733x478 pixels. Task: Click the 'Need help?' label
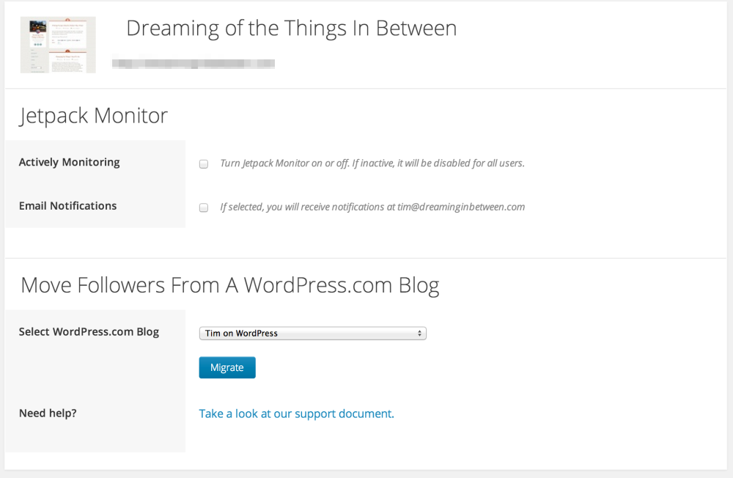click(x=48, y=413)
